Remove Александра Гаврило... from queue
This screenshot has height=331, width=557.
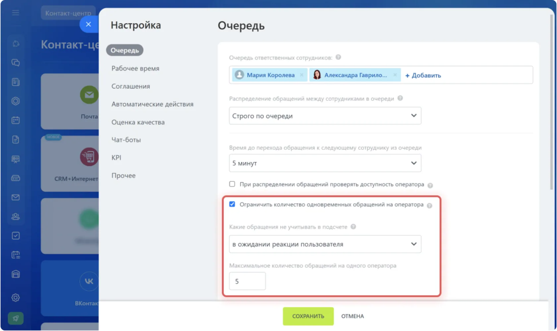click(x=395, y=75)
